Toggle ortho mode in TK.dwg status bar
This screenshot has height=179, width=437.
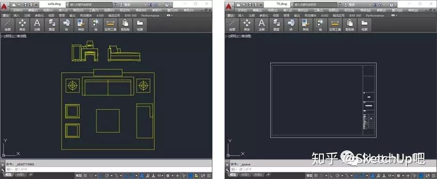pos(331,176)
